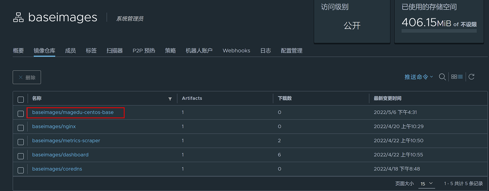Open the baseimages/magedu-centos-base repository link
This screenshot has height=191, width=489.
tap(73, 112)
